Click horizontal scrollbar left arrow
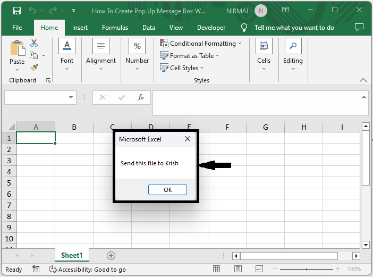Viewport: 373px width, 277px height. coord(236,256)
